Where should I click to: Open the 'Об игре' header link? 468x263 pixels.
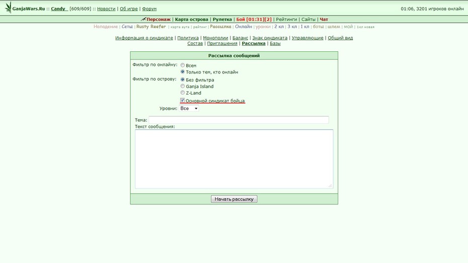(129, 9)
